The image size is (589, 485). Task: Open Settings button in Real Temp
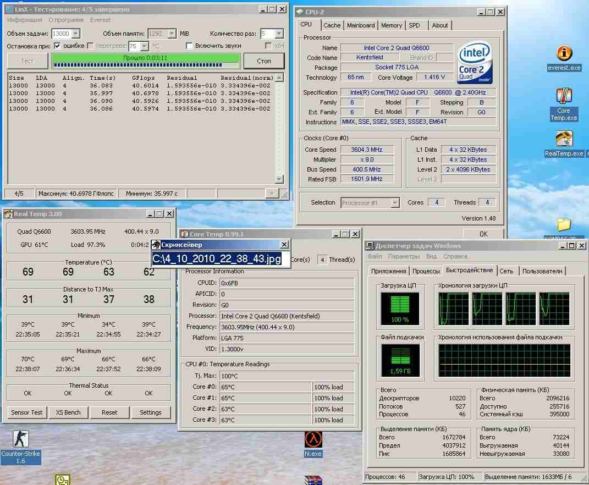pos(150,412)
